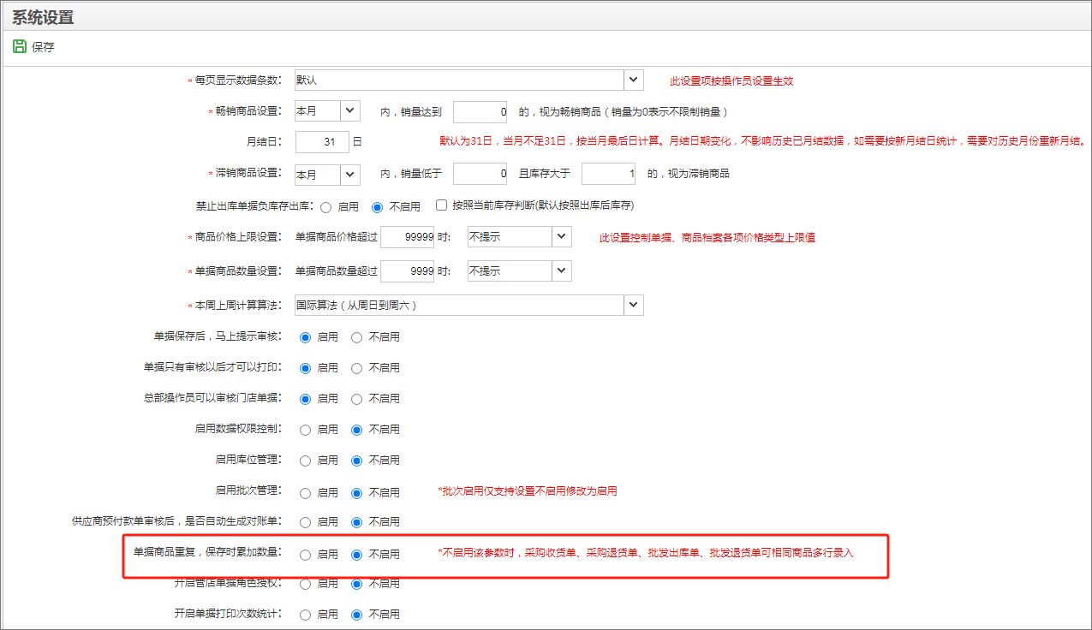Select the 月结日 day input box
This screenshot has width=1092, height=630.
tap(322, 142)
